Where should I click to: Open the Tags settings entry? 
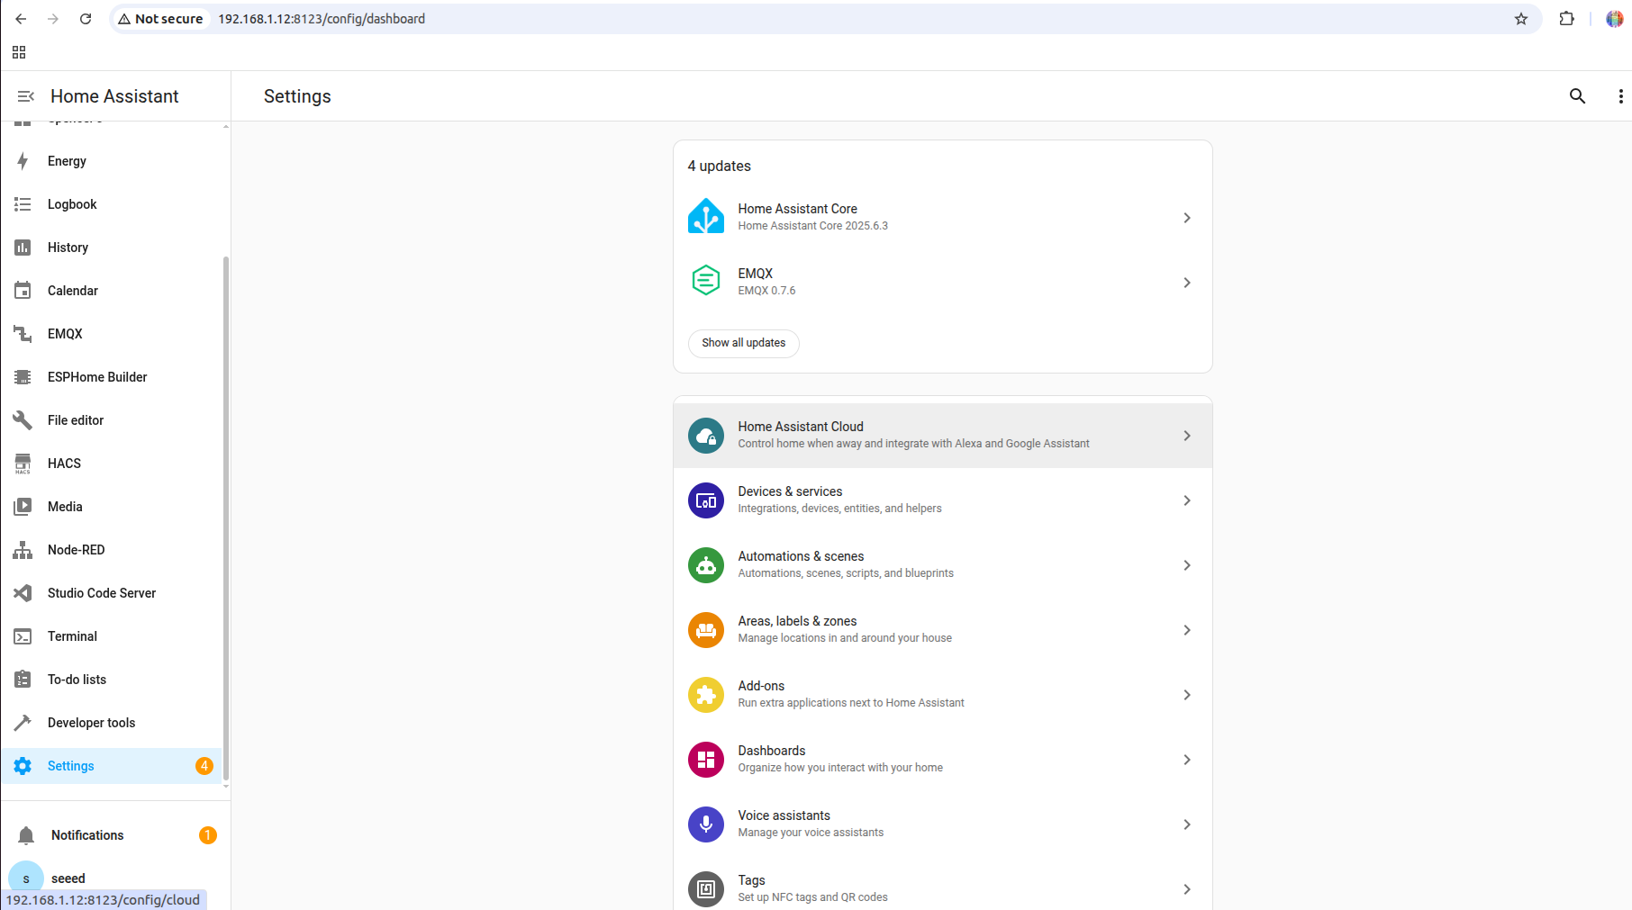click(x=942, y=888)
